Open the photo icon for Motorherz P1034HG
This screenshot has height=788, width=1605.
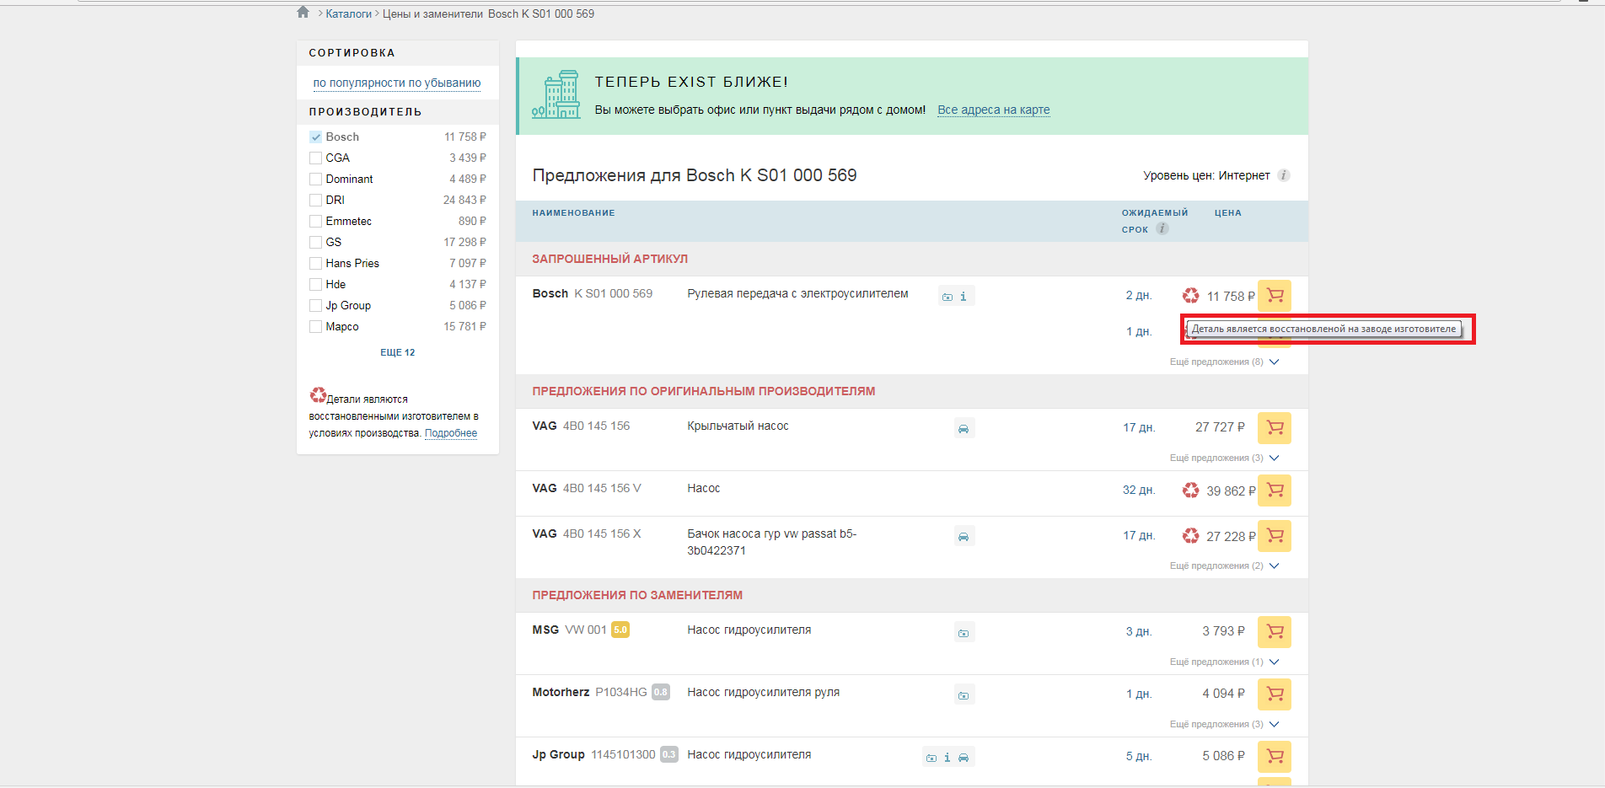coord(964,695)
